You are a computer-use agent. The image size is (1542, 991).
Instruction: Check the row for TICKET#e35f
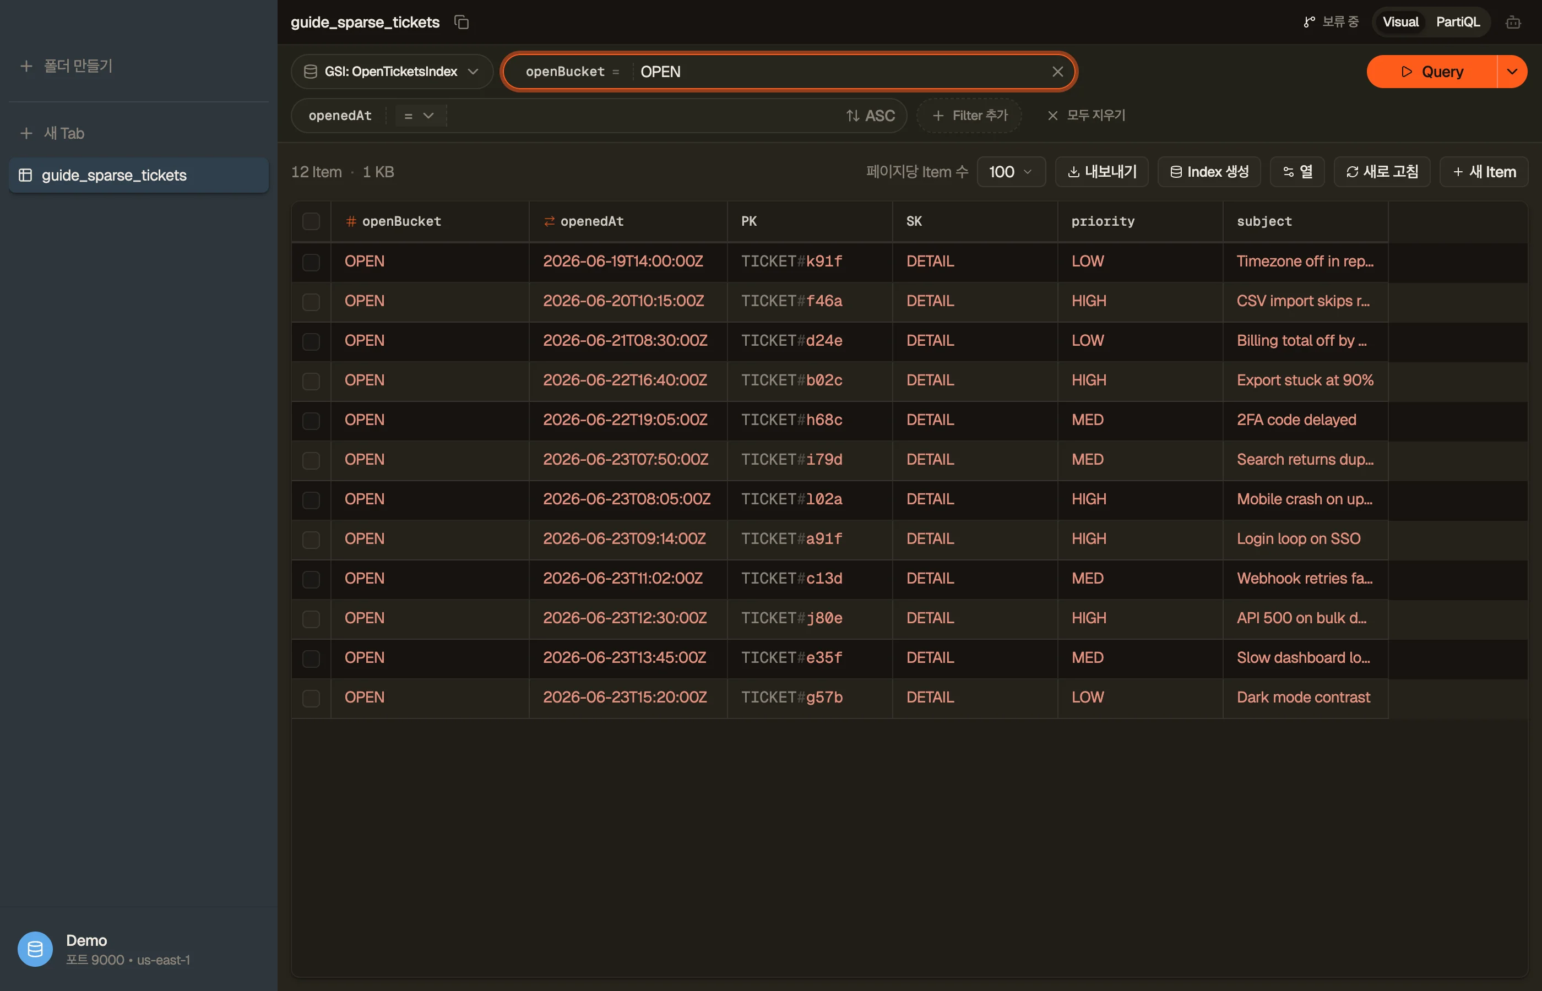point(311,658)
